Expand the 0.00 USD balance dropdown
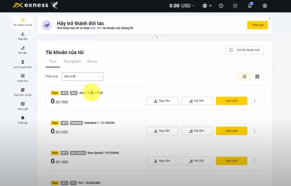 182,6
